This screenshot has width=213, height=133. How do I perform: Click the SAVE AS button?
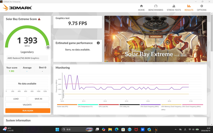point(38,99)
